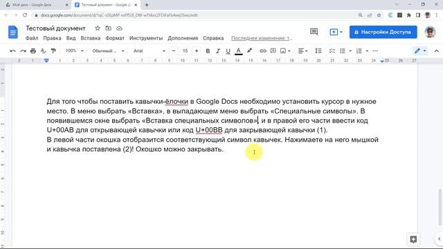Open last edit history link
443x249 pixels.
262,38
